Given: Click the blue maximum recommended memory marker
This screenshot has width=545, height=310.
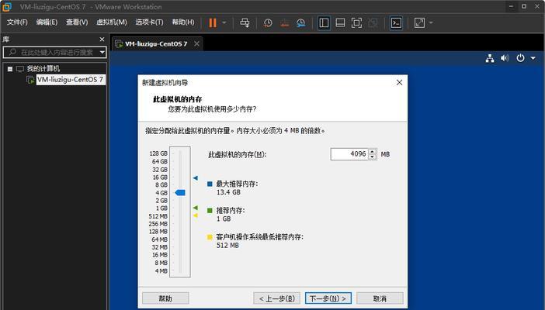Looking at the screenshot, I should tap(196, 177).
